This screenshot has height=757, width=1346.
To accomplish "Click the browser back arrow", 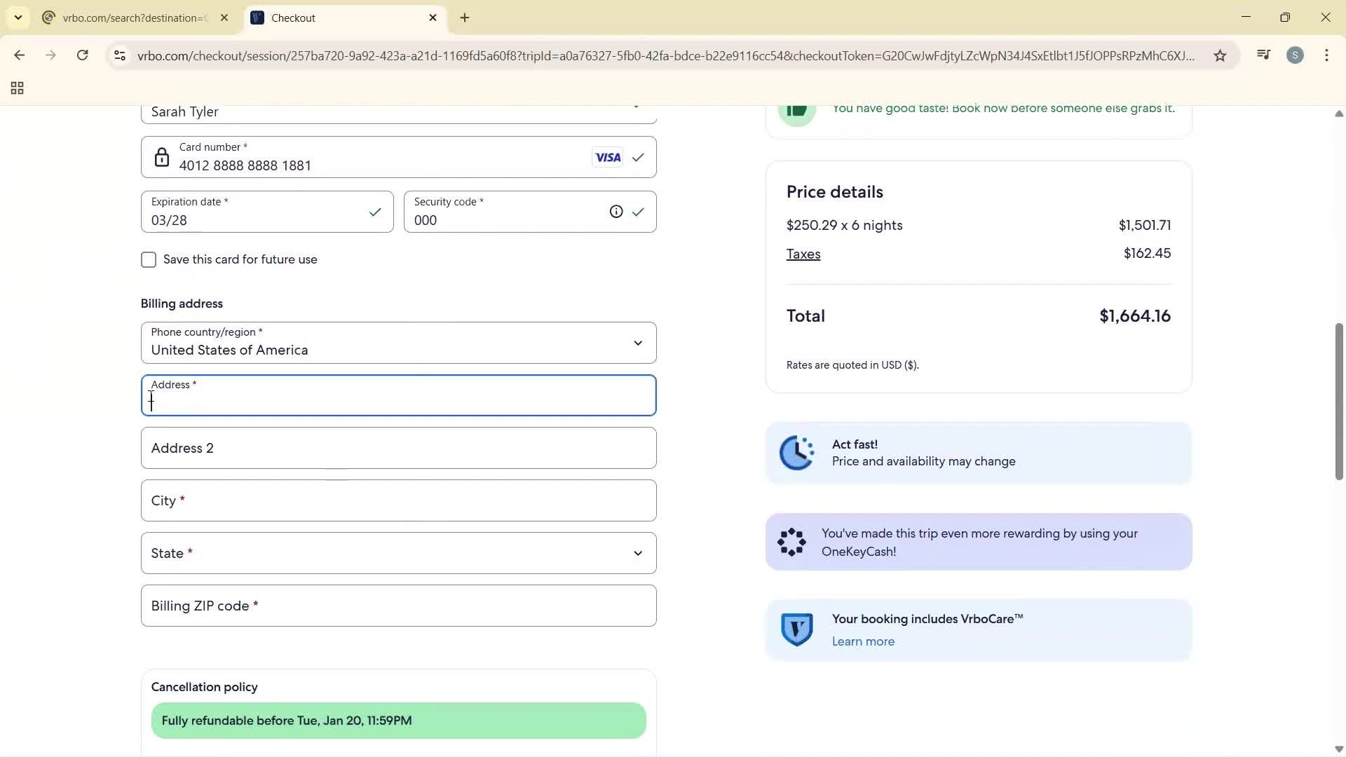I will pyautogui.click(x=20, y=55).
